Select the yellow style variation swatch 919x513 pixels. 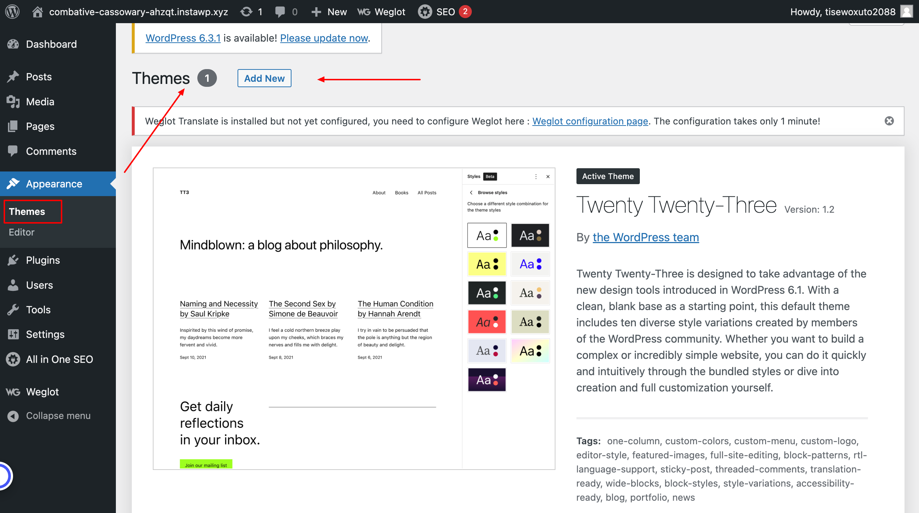point(487,264)
